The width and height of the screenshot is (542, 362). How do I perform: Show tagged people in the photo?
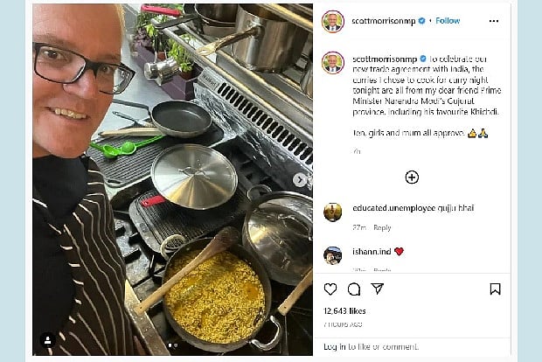(x=47, y=340)
